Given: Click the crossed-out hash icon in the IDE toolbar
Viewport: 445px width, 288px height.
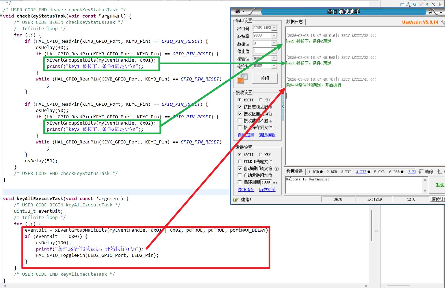Looking at the screenshot, I should click(434, 4).
